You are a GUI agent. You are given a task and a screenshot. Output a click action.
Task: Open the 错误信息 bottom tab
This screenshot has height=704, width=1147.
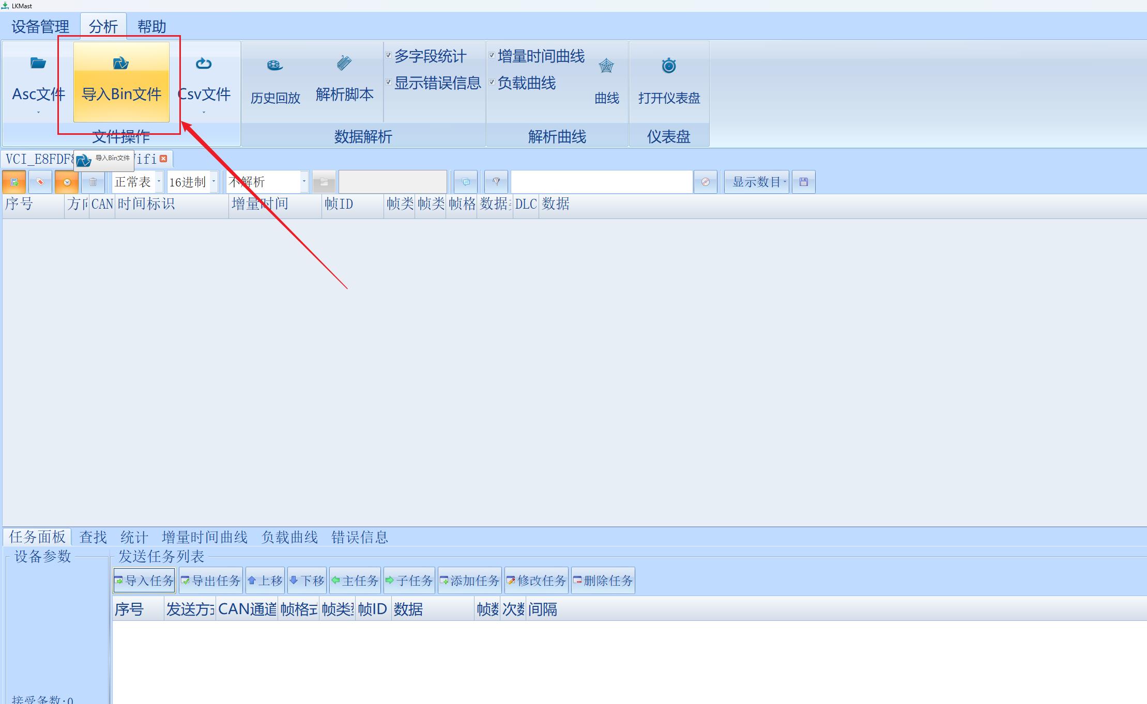(360, 537)
